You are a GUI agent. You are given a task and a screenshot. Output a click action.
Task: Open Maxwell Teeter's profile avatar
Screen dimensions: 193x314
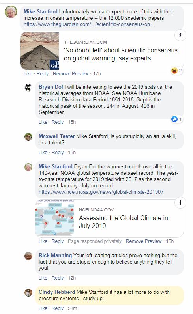tap(28, 137)
